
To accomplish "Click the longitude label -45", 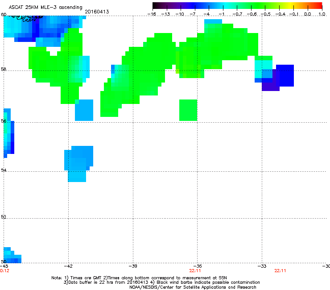I will pyautogui.click(x=4, y=266).
